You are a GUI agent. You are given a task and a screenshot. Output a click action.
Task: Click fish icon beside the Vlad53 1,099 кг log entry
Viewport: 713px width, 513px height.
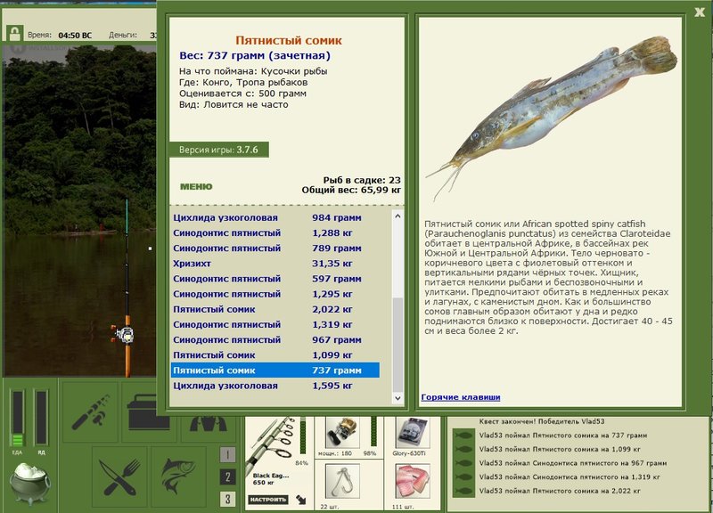[463, 450]
